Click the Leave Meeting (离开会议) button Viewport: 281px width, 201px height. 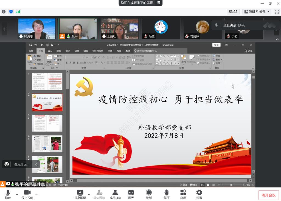tap(268, 195)
